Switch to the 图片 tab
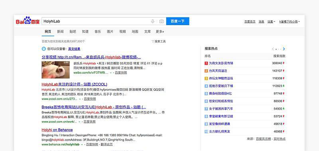The height and width of the screenshot is (151, 319). coord(110,31)
